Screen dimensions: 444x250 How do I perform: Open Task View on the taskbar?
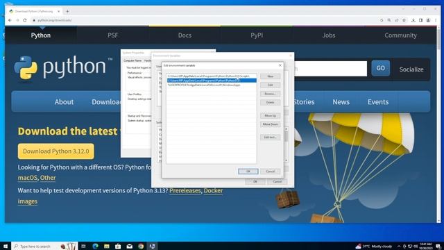pyautogui.click(x=83, y=246)
